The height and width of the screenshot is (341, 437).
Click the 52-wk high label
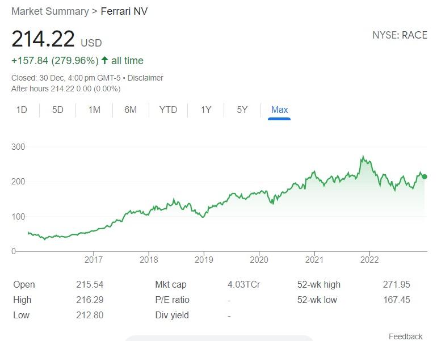319,284
